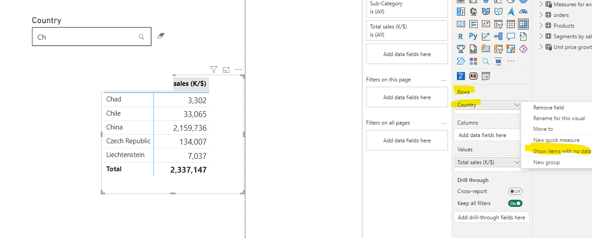592x238 pixels.
Task: Select the Paginated report visual icon
Action: 473,48
